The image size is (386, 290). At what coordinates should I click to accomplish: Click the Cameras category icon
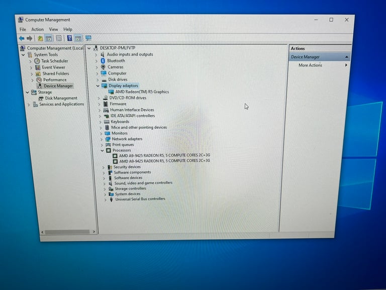point(103,67)
